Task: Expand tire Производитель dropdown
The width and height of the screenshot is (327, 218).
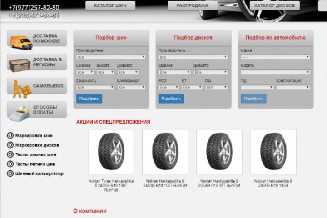Action: [x=111, y=57]
